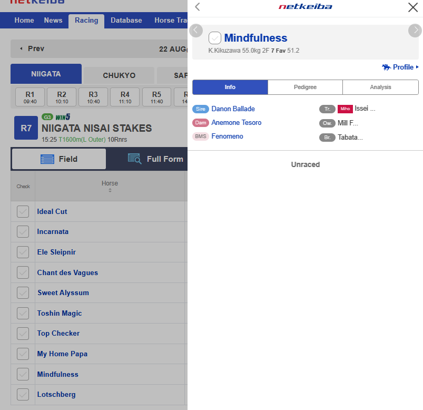
Task: Switch to the Analysis tab
Action: [x=380, y=87]
